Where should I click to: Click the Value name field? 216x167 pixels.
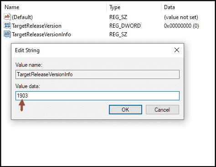point(98,74)
